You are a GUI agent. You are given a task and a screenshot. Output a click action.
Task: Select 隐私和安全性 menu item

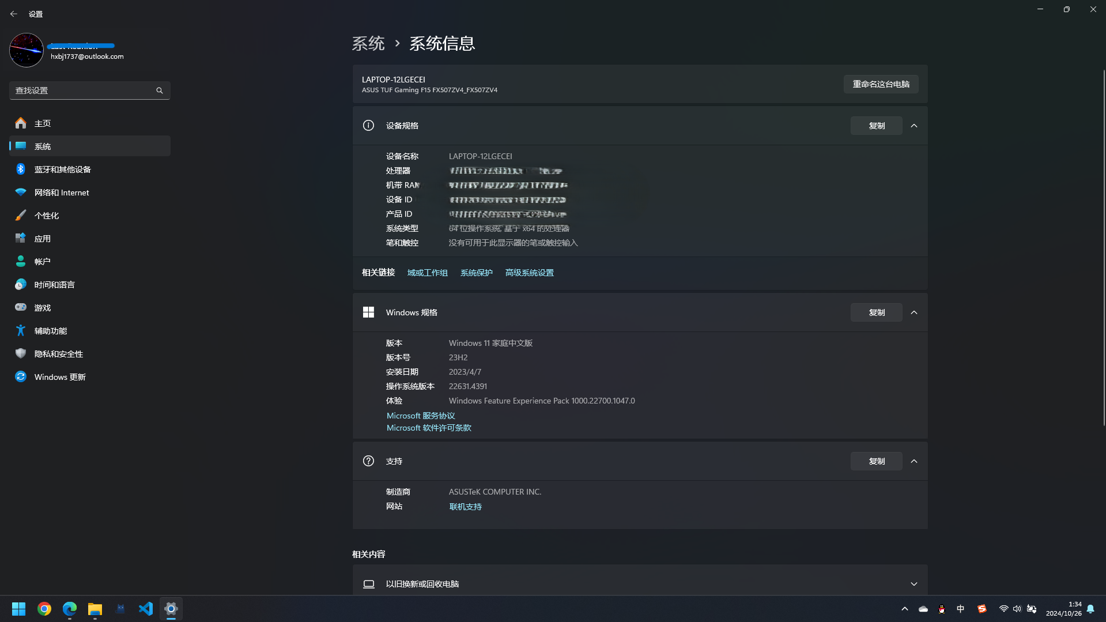58,354
